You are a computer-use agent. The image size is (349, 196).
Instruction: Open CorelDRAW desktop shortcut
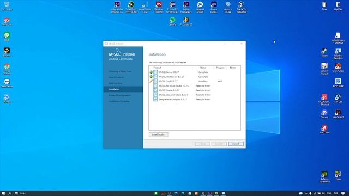click(x=131, y=7)
